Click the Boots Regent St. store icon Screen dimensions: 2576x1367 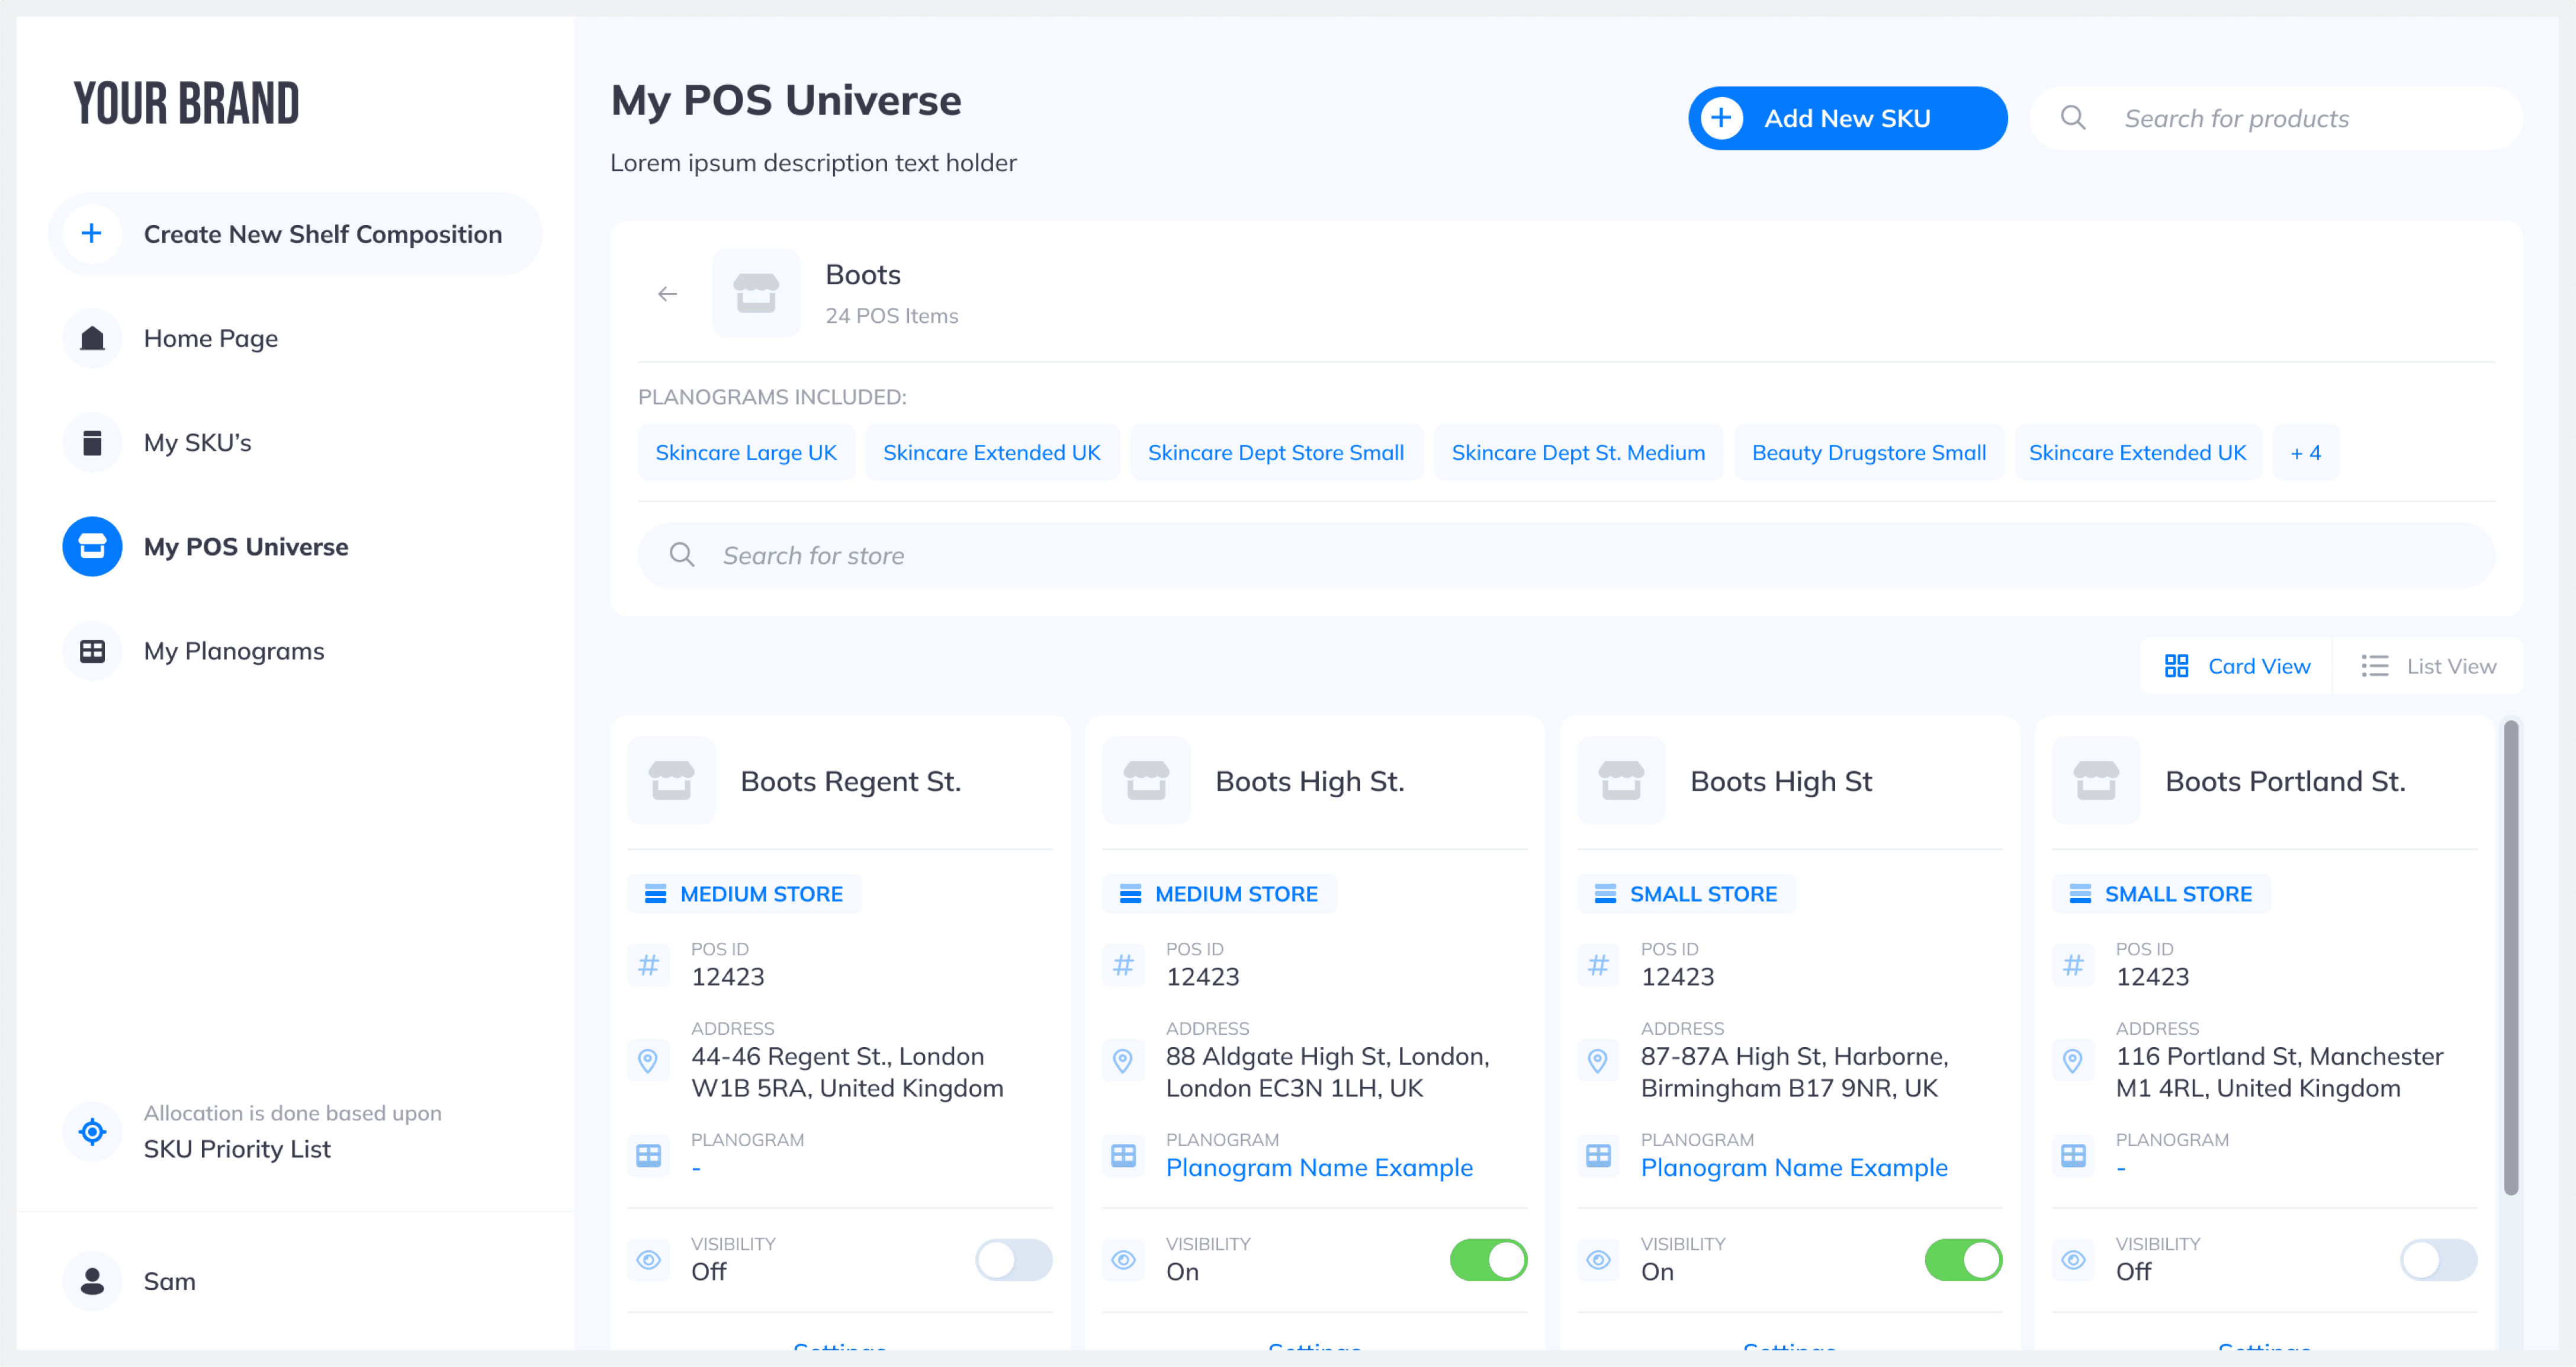671,780
